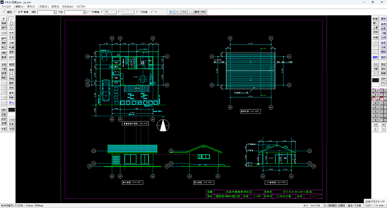
Task: Click the layer status button in status bar
Action: 344,206
